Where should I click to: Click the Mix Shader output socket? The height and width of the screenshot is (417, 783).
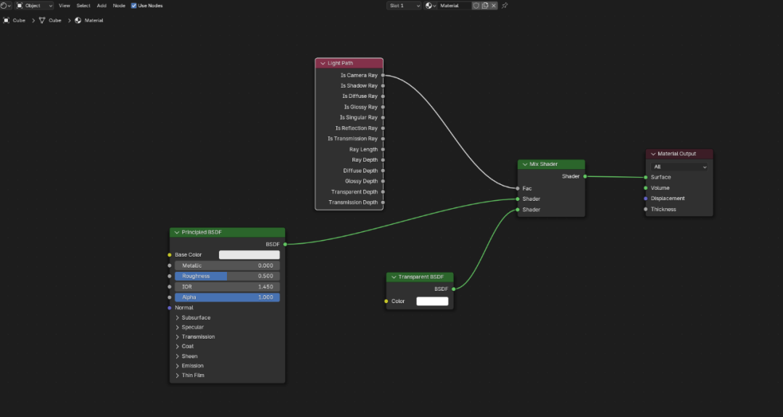(585, 176)
